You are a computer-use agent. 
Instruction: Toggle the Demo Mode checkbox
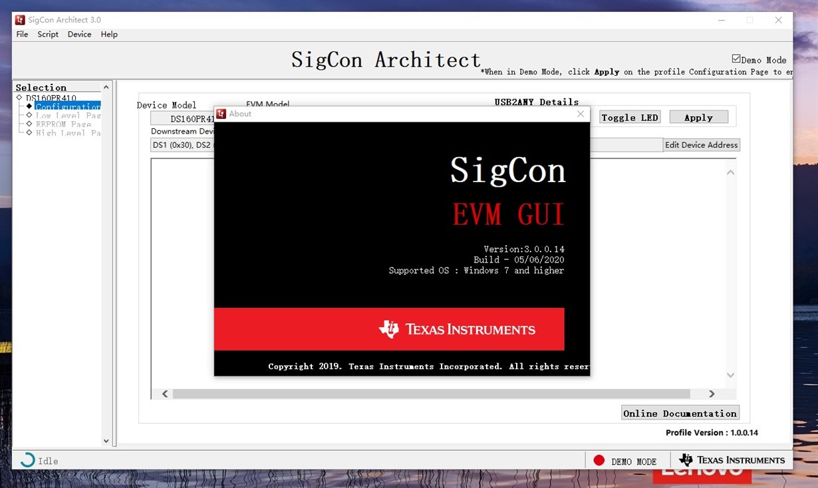[x=736, y=59]
